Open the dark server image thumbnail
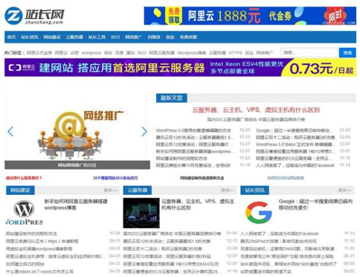The height and width of the screenshot is (277, 360). click(x=141, y=213)
